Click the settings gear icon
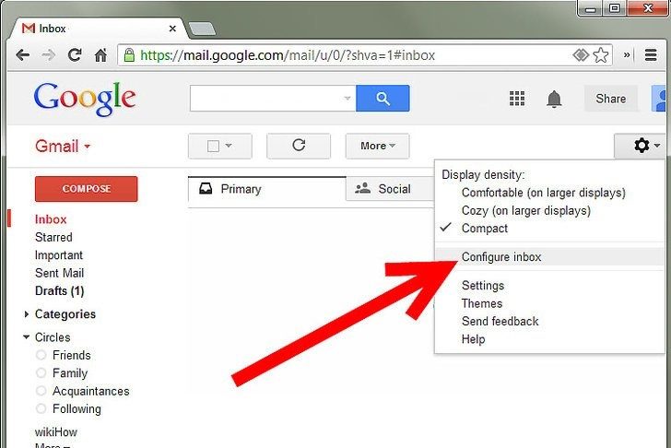Image resolution: width=671 pixels, height=448 pixels. pos(642,146)
